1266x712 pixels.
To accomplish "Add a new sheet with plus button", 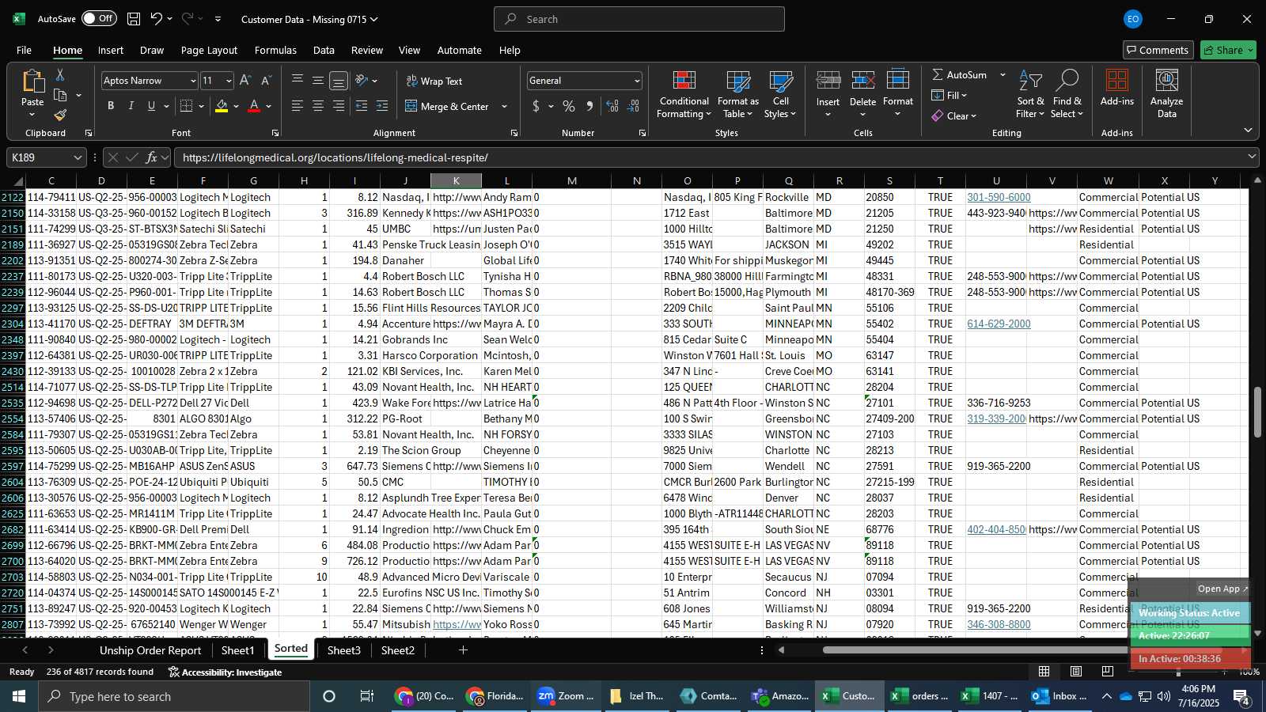I will coord(463,650).
